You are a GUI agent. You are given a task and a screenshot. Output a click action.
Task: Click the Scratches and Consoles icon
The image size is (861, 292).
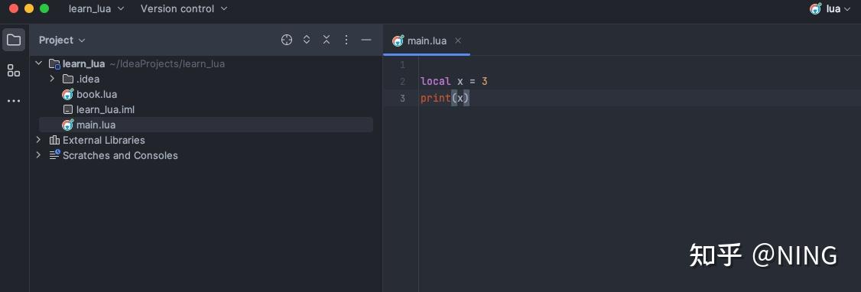tap(54, 155)
